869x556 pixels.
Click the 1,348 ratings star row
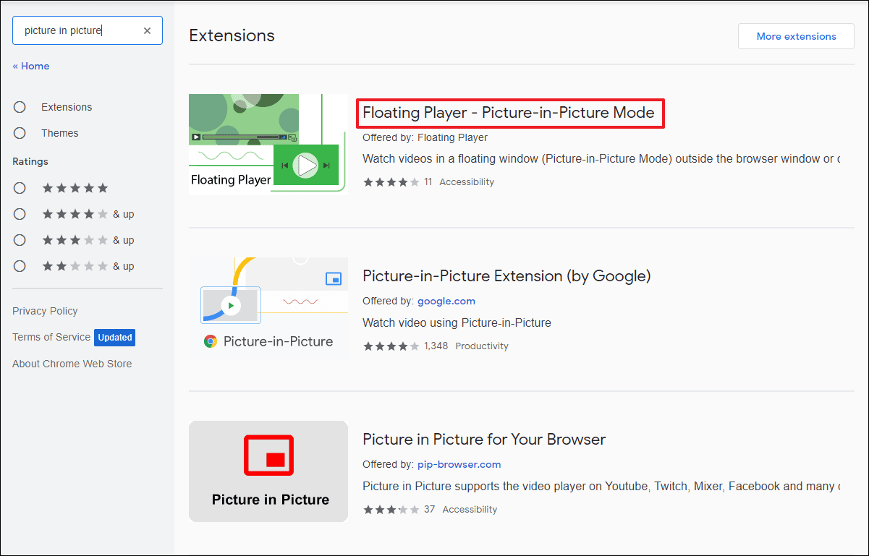click(391, 346)
